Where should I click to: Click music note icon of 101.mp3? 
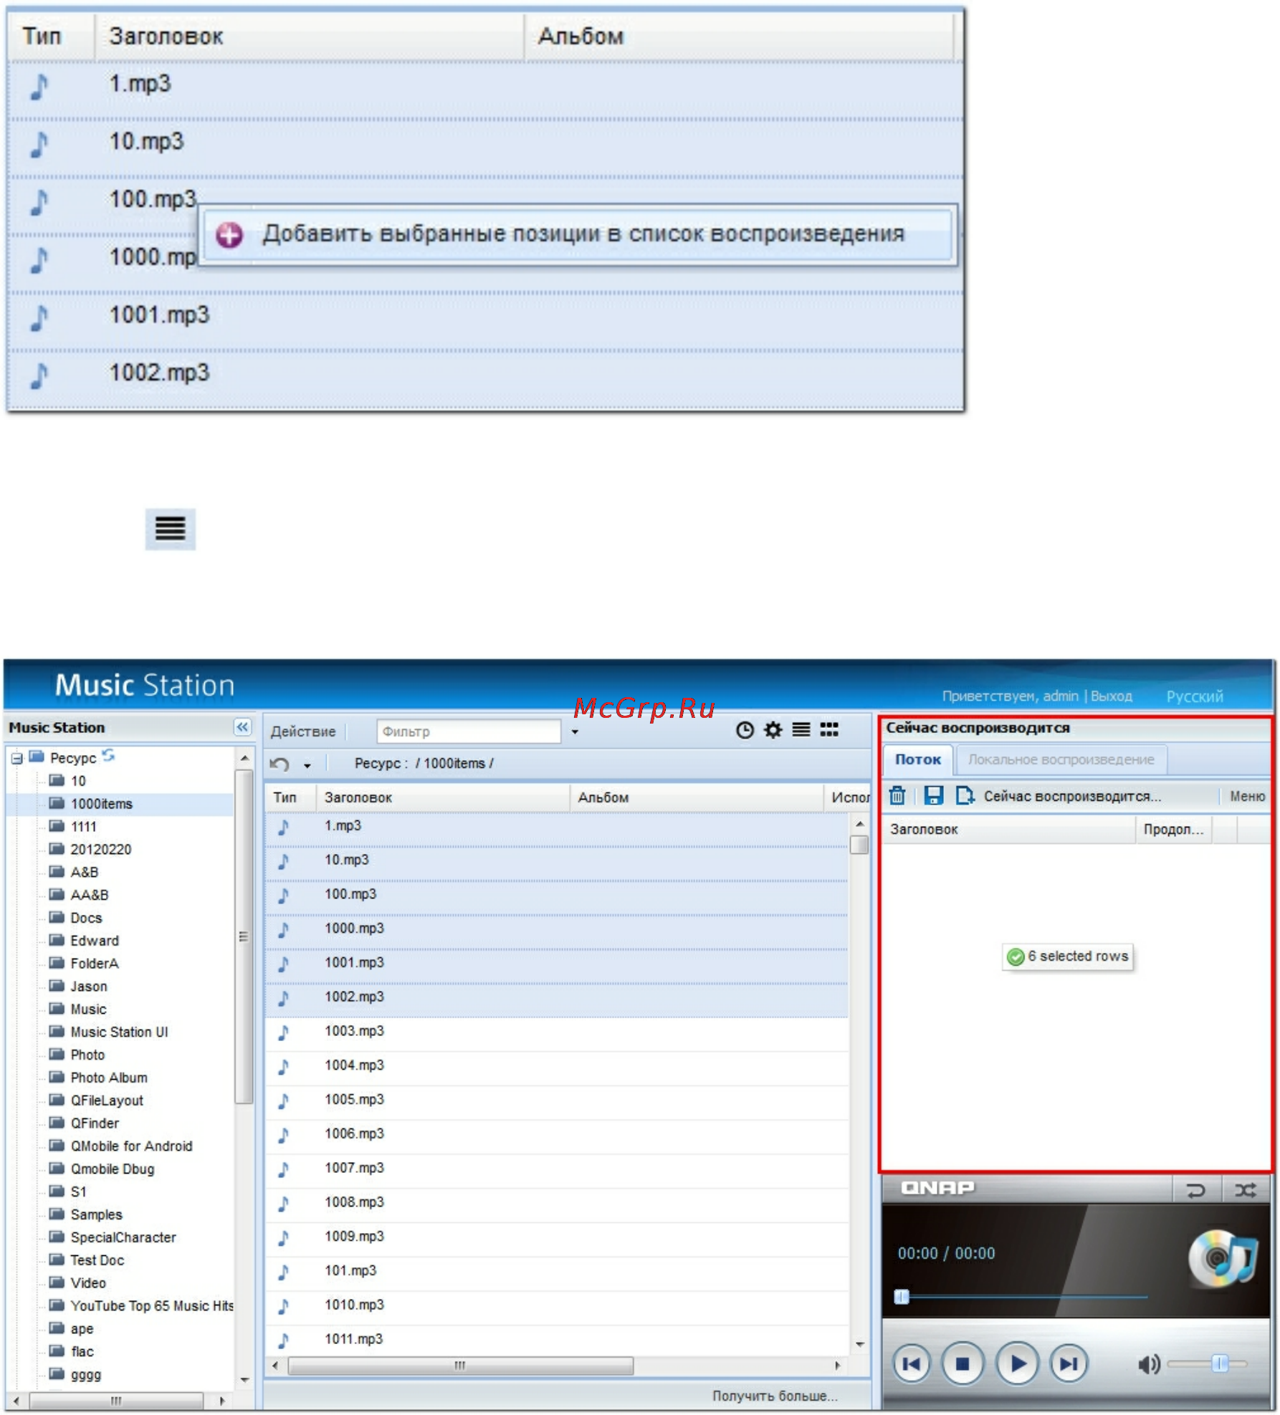click(x=283, y=1272)
